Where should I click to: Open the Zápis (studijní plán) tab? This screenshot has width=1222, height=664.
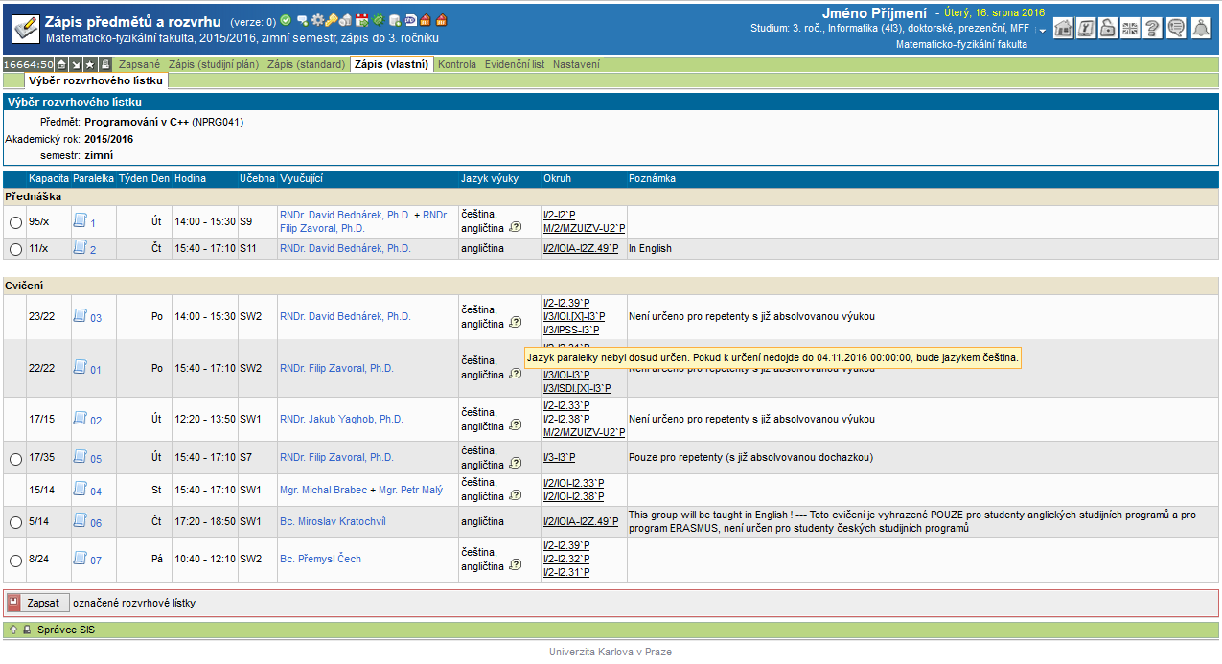click(x=214, y=64)
